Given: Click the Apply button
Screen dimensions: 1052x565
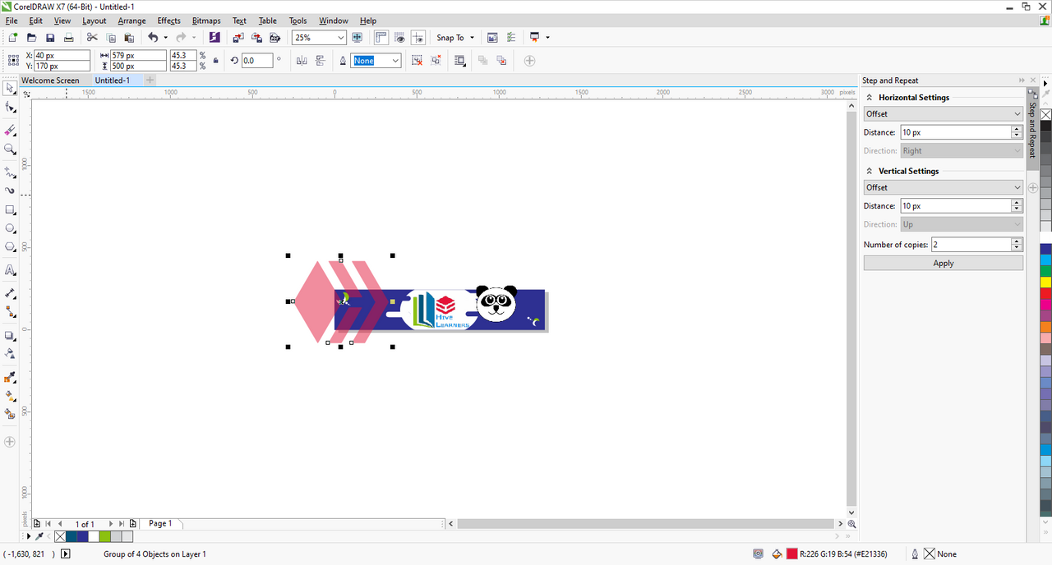Looking at the screenshot, I should click(944, 264).
